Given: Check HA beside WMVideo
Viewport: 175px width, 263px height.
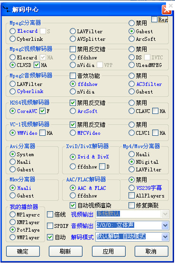Looking at the screenshot, I should click(42, 133).
